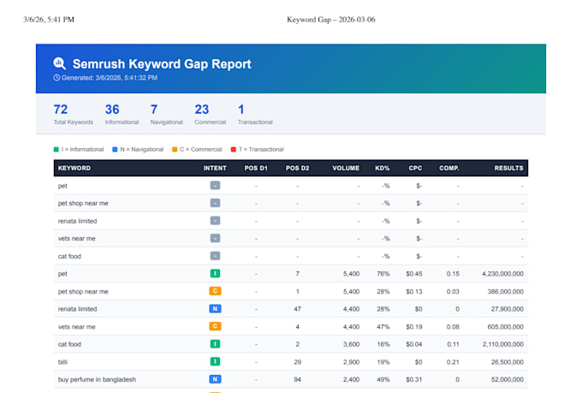The image size is (582, 393).
Task: Click the blue N badge in buy perfume in bangladesh row
Action: pyautogui.click(x=215, y=379)
